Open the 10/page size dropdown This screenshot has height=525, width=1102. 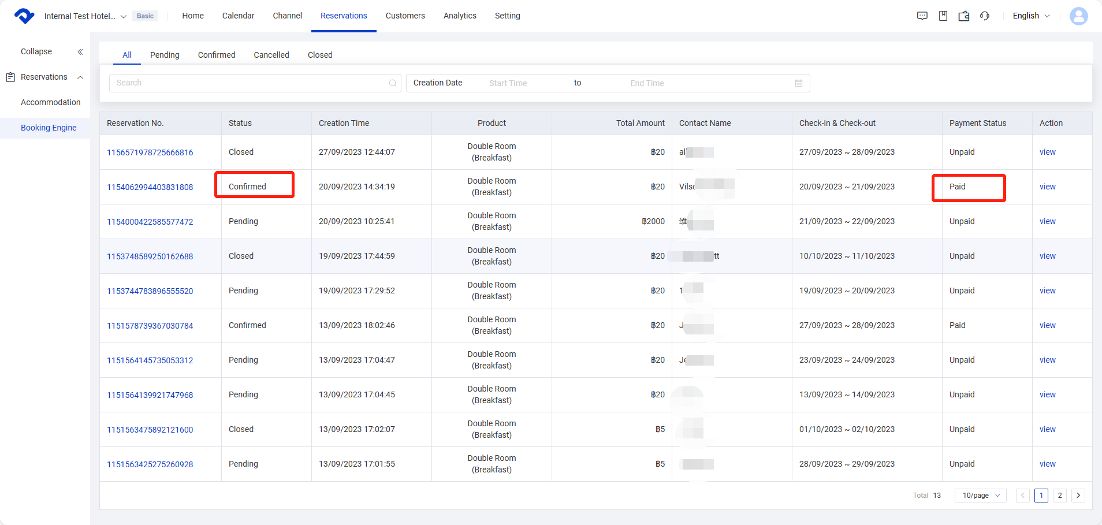980,496
